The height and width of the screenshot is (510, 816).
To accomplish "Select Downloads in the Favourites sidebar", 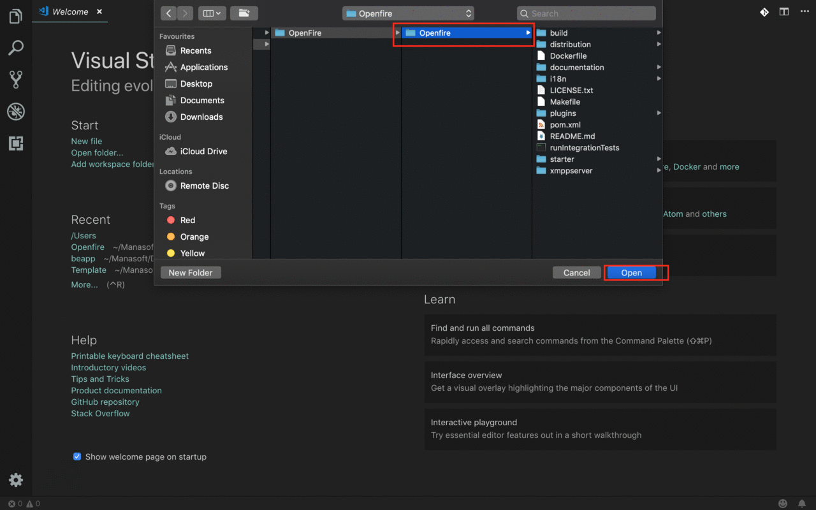I will coord(201,117).
